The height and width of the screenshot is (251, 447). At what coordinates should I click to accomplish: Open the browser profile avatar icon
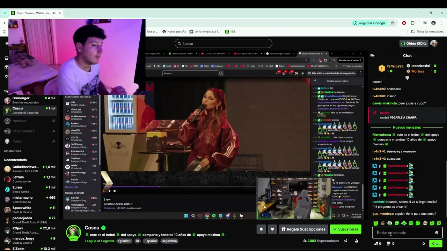point(433,23)
